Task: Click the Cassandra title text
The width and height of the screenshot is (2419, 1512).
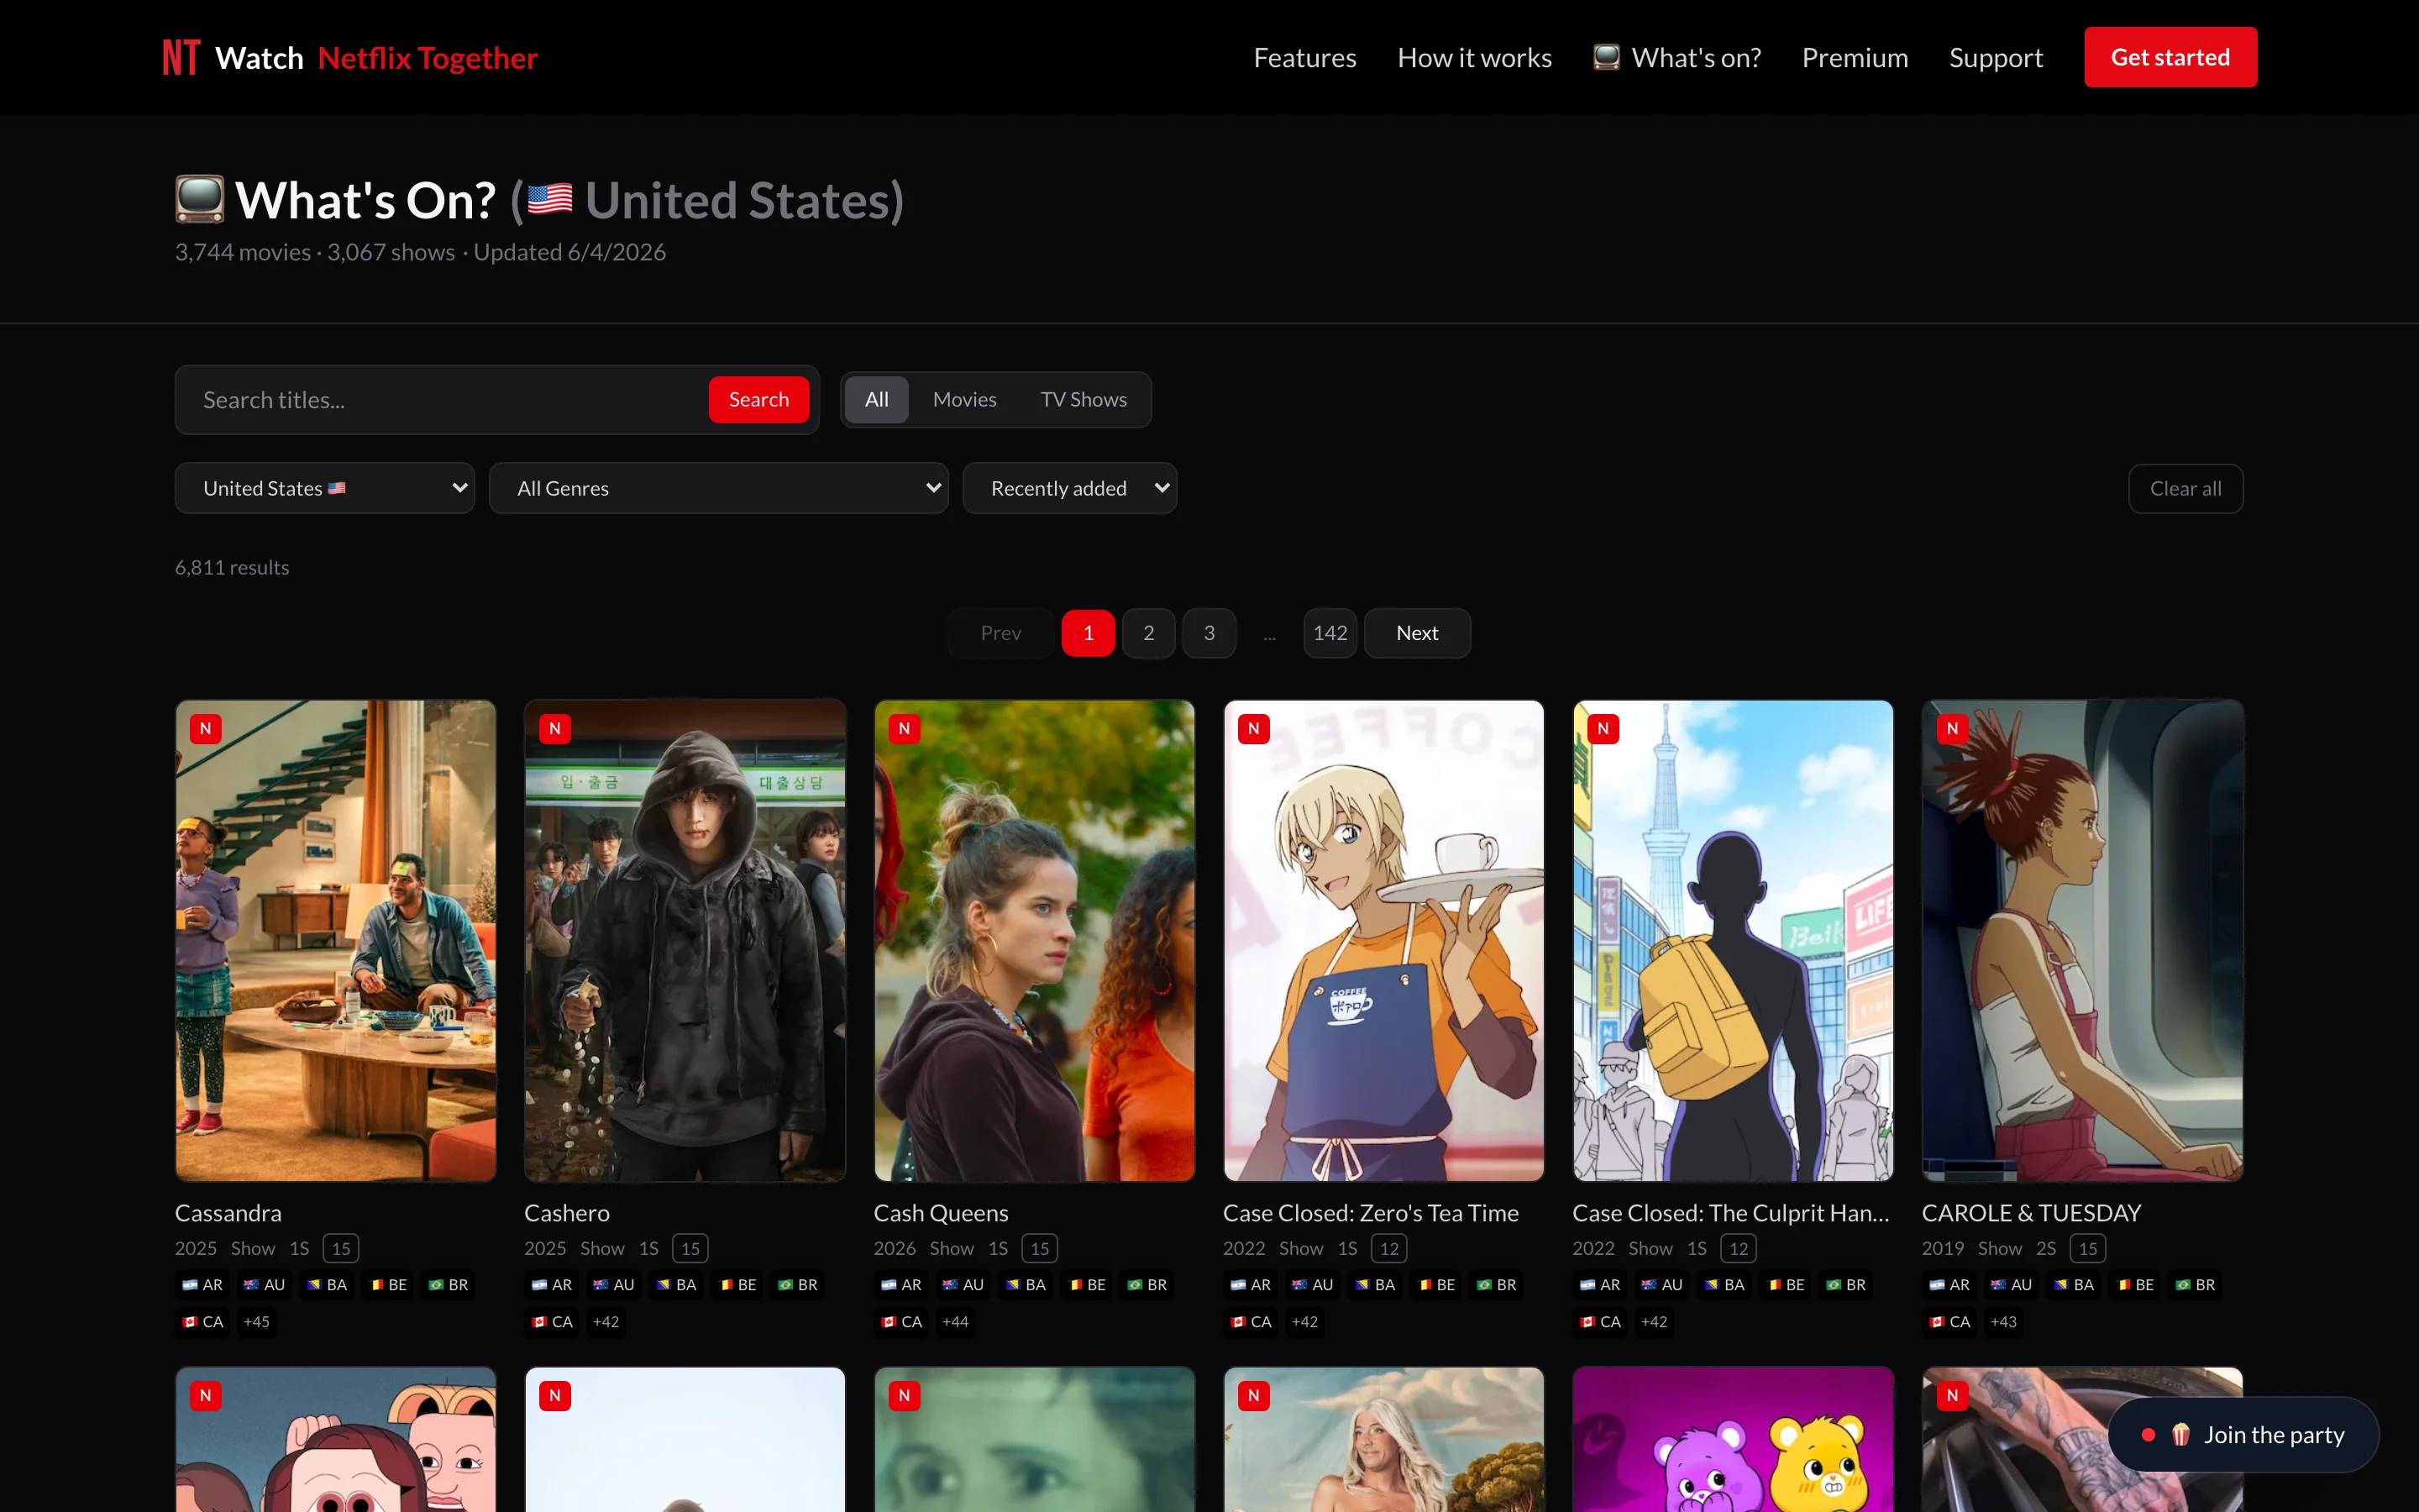Action: (228, 1213)
